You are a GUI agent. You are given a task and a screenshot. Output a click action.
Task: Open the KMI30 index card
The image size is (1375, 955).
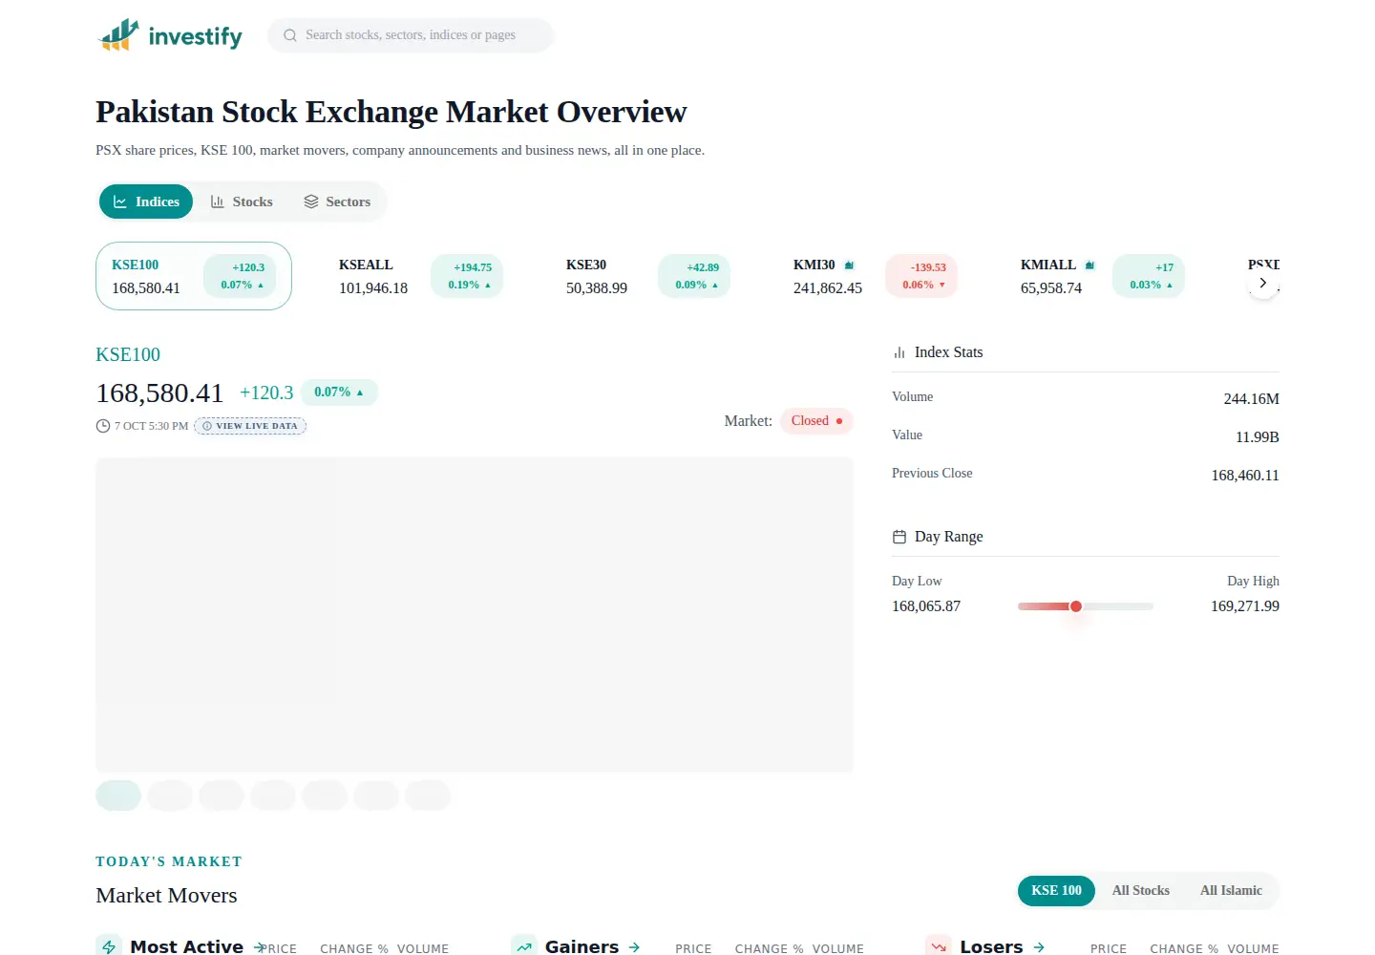pos(876,276)
